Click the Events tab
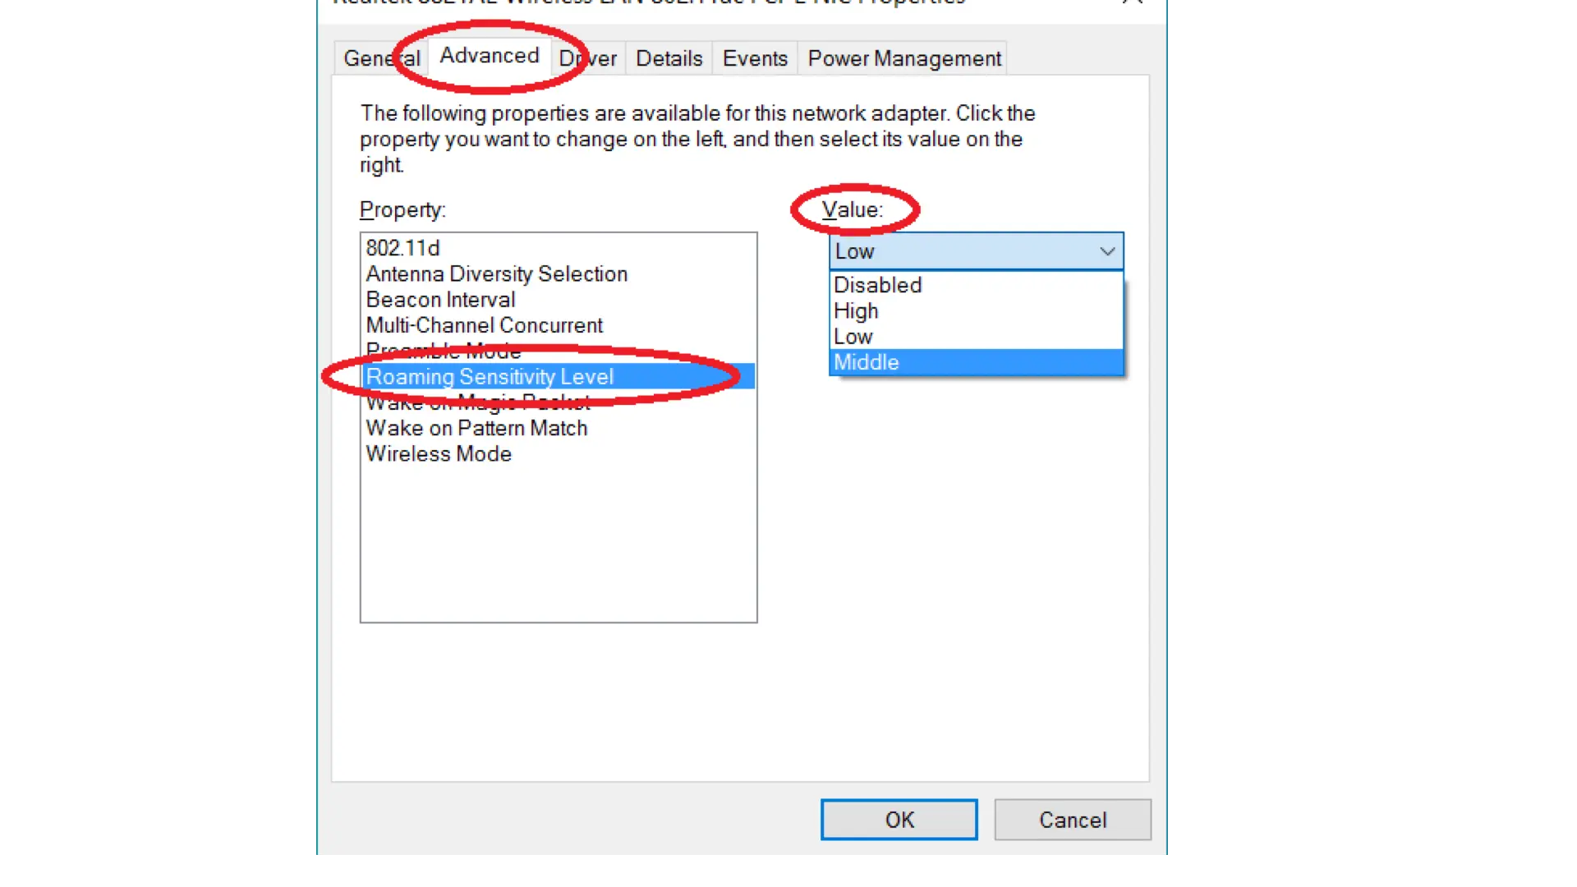Image resolution: width=1577 pixels, height=887 pixels. click(x=755, y=58)
